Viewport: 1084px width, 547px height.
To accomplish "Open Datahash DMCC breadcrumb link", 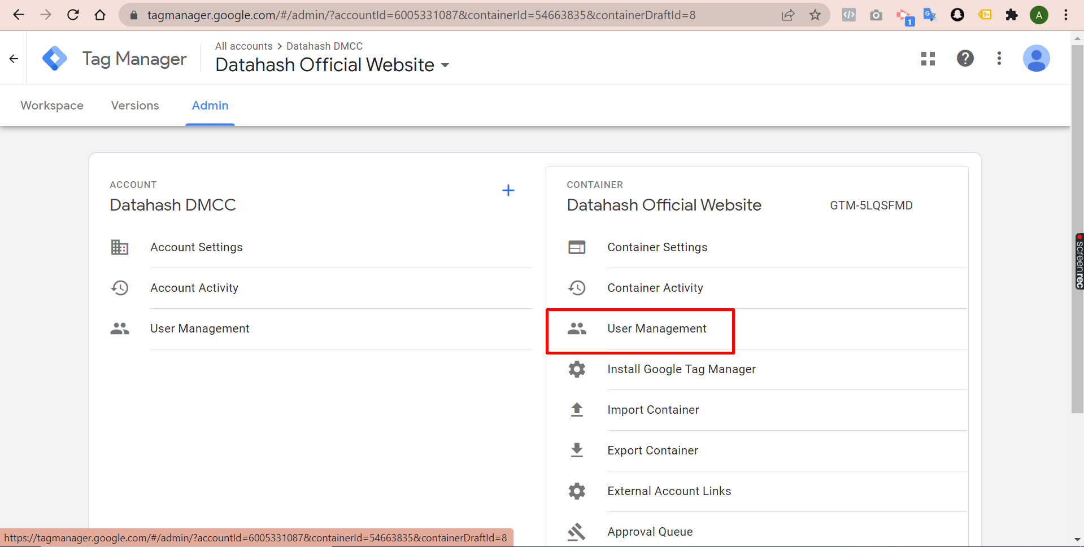I will (324, 46).
